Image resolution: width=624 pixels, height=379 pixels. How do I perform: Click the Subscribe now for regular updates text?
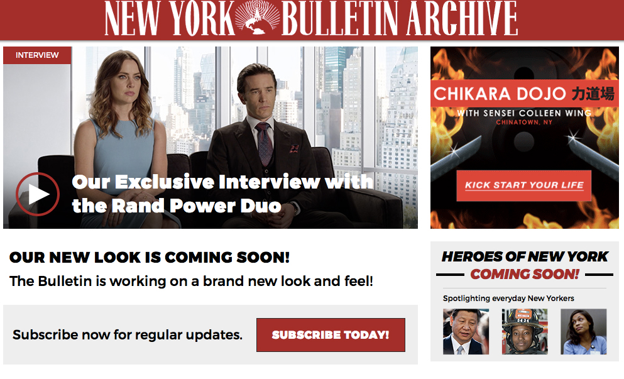[x=128, y=334]
